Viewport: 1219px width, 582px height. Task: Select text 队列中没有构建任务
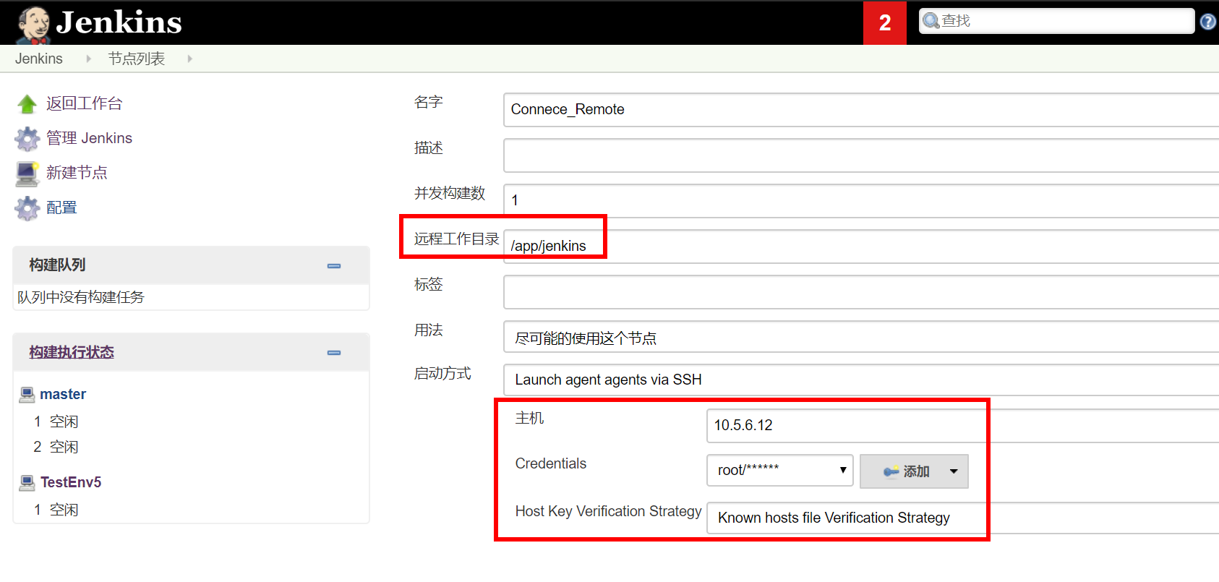coord(81,297)
